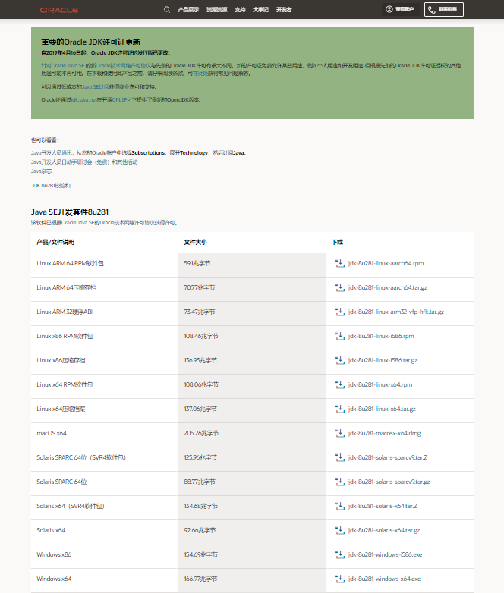Select Solaris SPARC 64位（SVR4软件包）cell
This screenshot has width=504, height=593.
pos(105,459)
